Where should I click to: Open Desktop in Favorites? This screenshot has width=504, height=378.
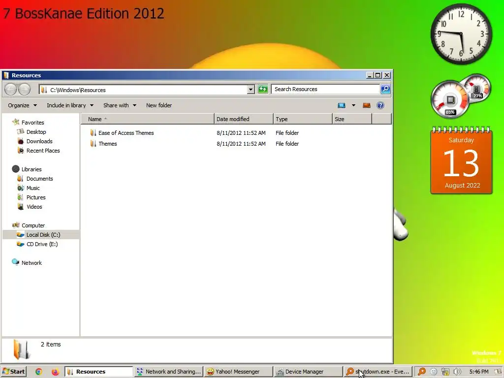(36, 132)
